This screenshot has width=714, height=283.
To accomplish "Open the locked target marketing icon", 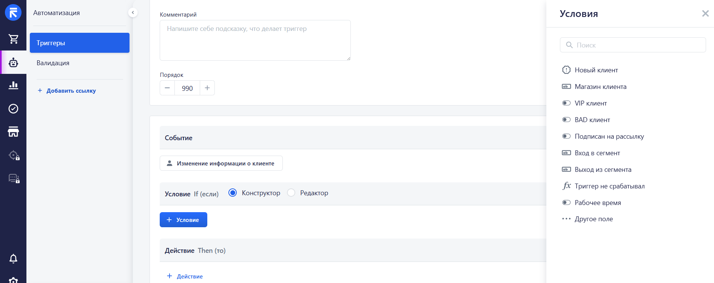I will [x=14, y=155].
